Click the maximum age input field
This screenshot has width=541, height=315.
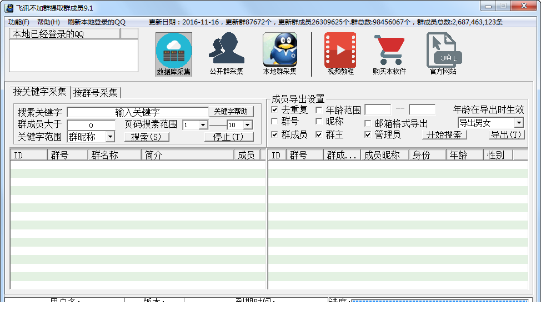[x=422, y=109]
